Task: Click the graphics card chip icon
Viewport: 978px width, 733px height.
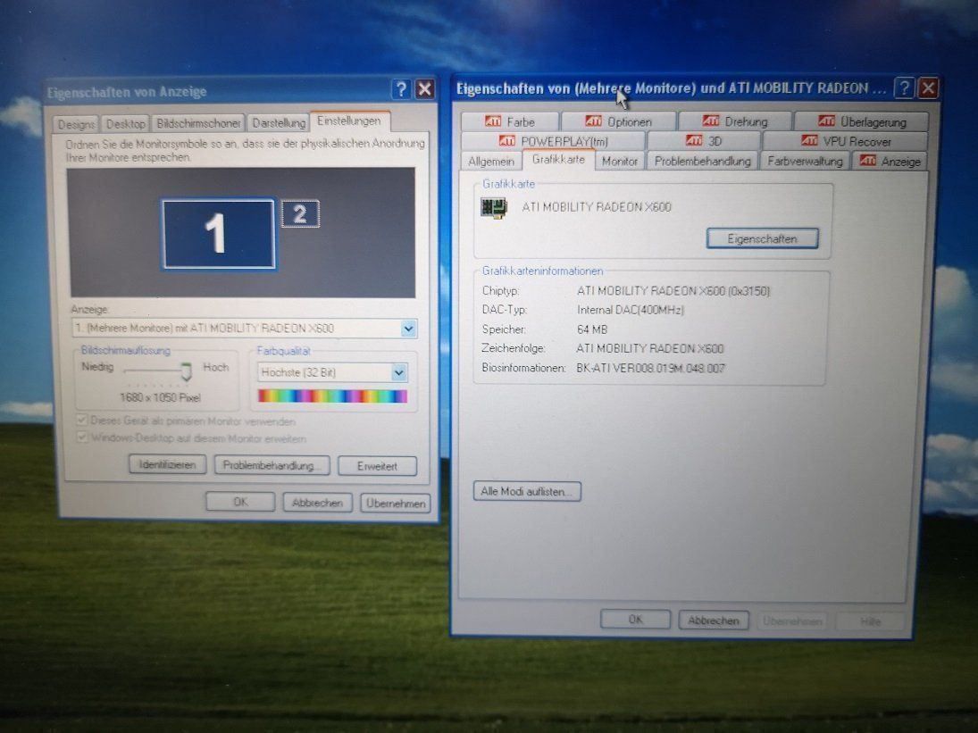Action: 494,207
